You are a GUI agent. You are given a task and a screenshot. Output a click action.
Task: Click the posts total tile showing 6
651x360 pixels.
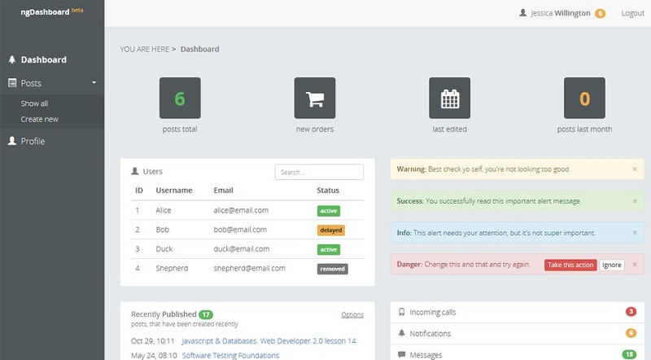pyautogui.click(x=180, y=98)
